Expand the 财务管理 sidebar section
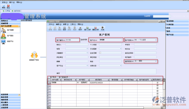Image resolution: width=189 pixels, height=109 pixels. (x=10, y=97)
